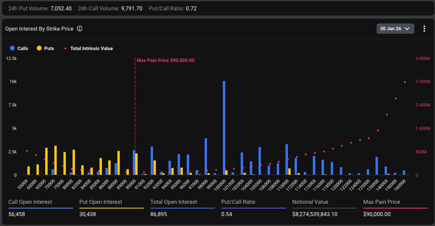Toggle the blue Calls legend marker
The image size is (435, 226).
pos(12,48)
